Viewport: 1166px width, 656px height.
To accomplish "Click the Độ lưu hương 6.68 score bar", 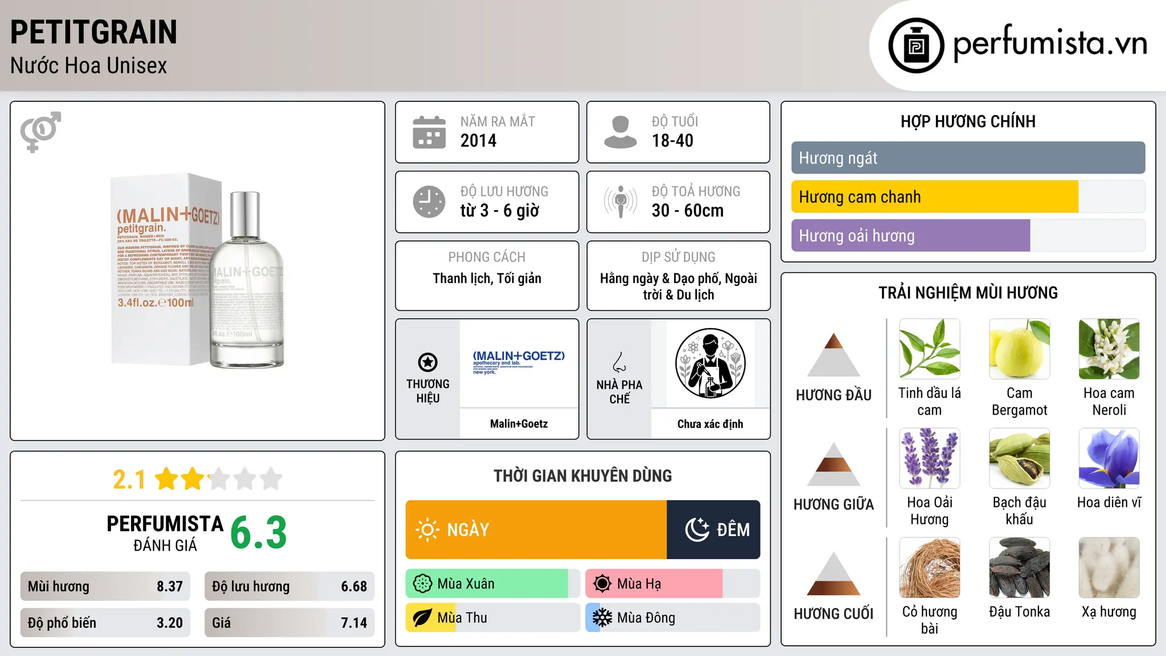I will coord(289,587).
